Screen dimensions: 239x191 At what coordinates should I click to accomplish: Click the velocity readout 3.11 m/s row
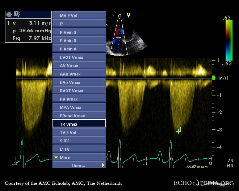click(28, 23)
